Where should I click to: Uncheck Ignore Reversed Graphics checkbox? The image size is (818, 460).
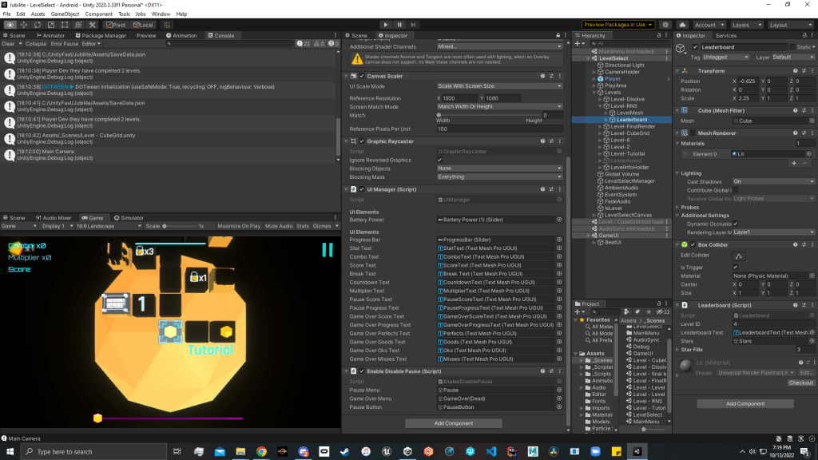pos(439,160)
